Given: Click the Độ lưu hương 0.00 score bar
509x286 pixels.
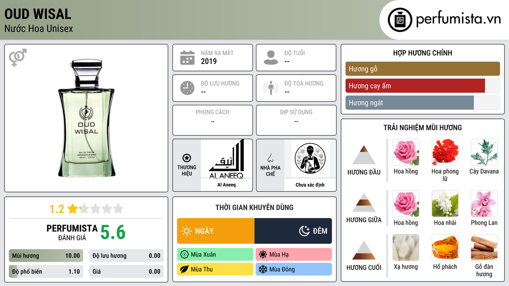Looking at the screenshot, I should 126,256.
